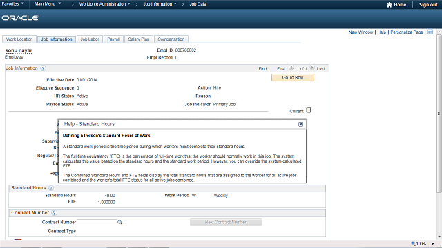Click the 1 of 1 row counter
Screen dimensions: 442x248
302,69
